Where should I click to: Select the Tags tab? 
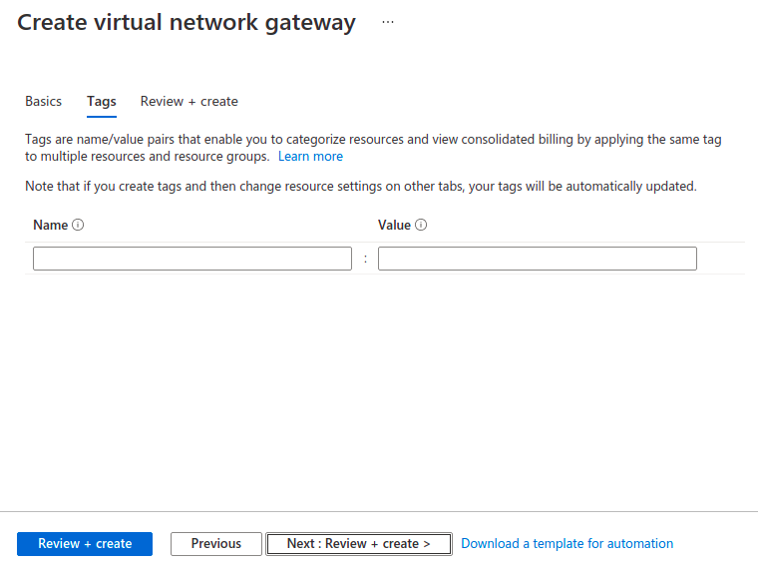(x=101, y=101)
